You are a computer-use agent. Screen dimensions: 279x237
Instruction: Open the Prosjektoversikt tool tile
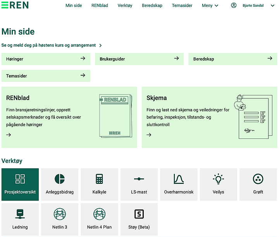click(20, 184)
